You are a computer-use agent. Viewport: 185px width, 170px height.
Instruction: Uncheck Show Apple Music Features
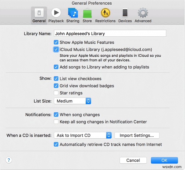pos(56,42)
